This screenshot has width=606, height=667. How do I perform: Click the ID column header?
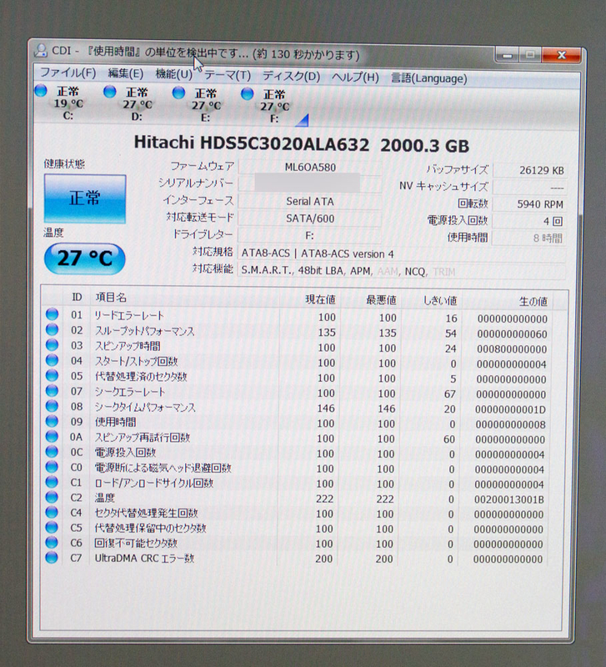pos(77,297)
